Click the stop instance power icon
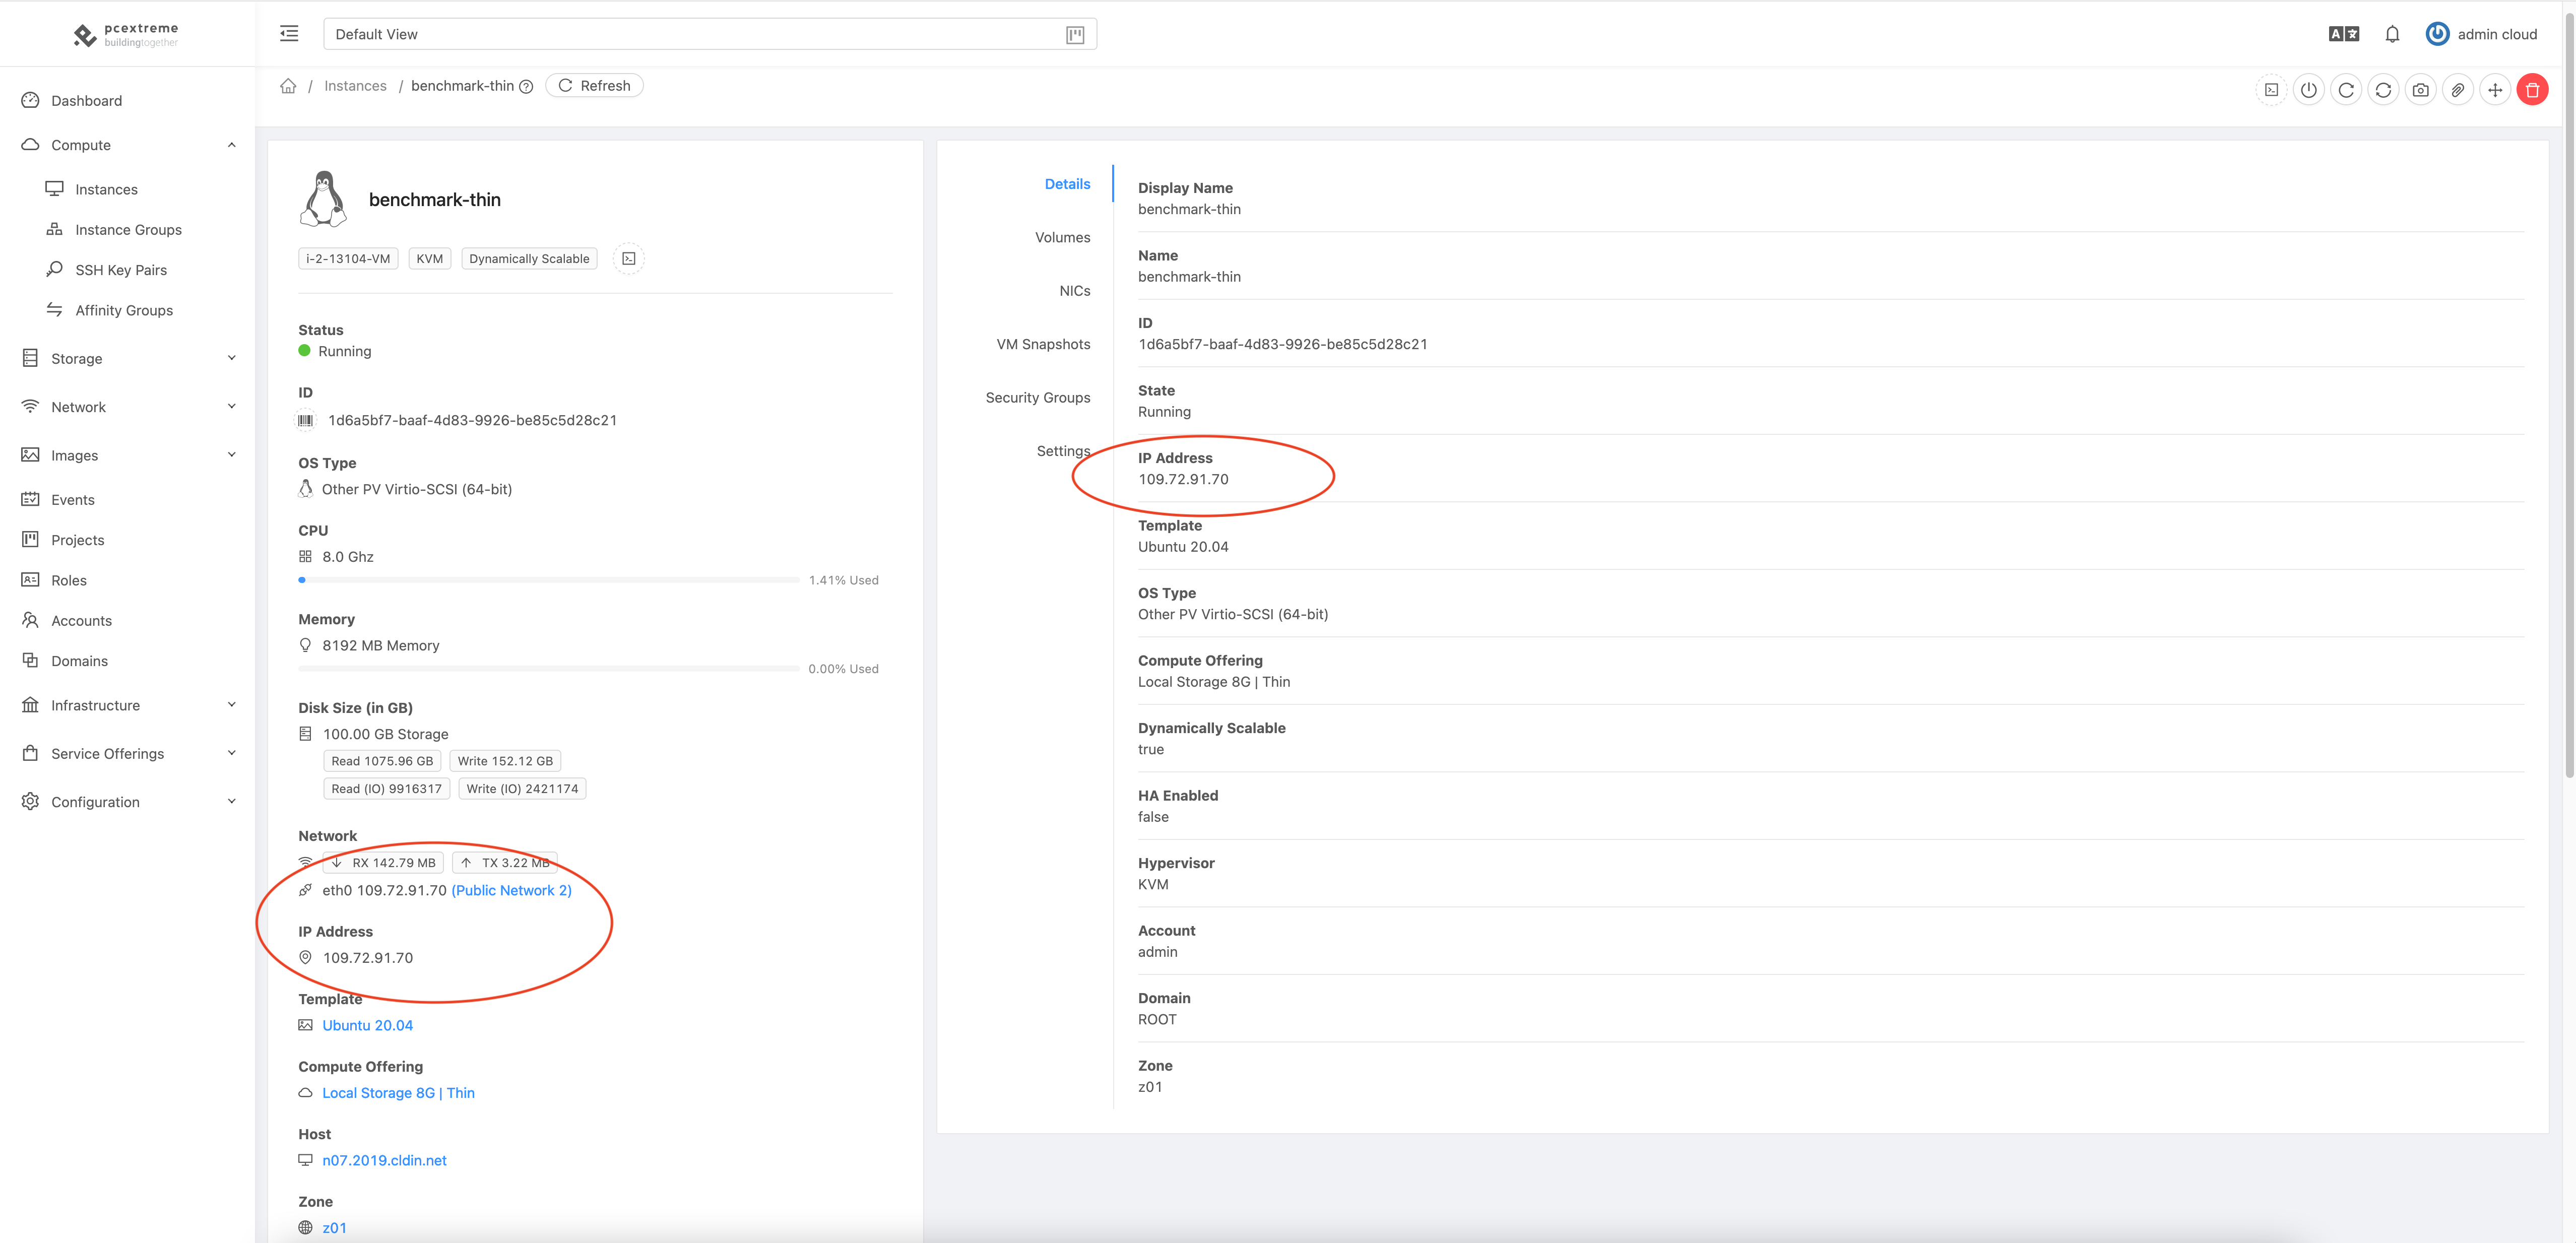 (2309, 89)
